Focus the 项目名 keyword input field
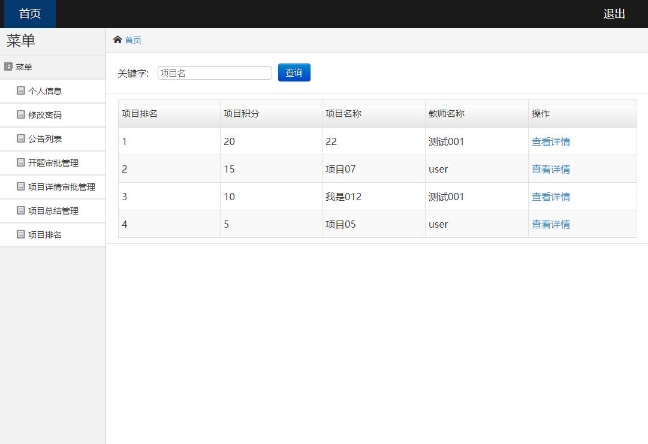This screenshot has width=648, height=444. [215, 73]
